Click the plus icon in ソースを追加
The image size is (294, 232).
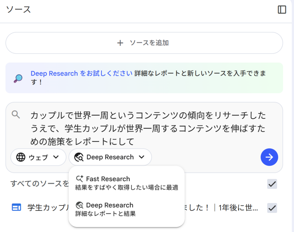click(x=120, y=43)
